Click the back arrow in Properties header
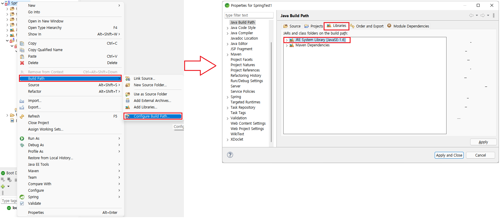 point(471,15)
